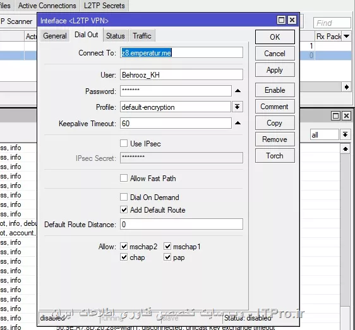The image size is (355, 330).
Task: Enable Allow Fast Path checkbox
Action: click(x=124, y=178)
